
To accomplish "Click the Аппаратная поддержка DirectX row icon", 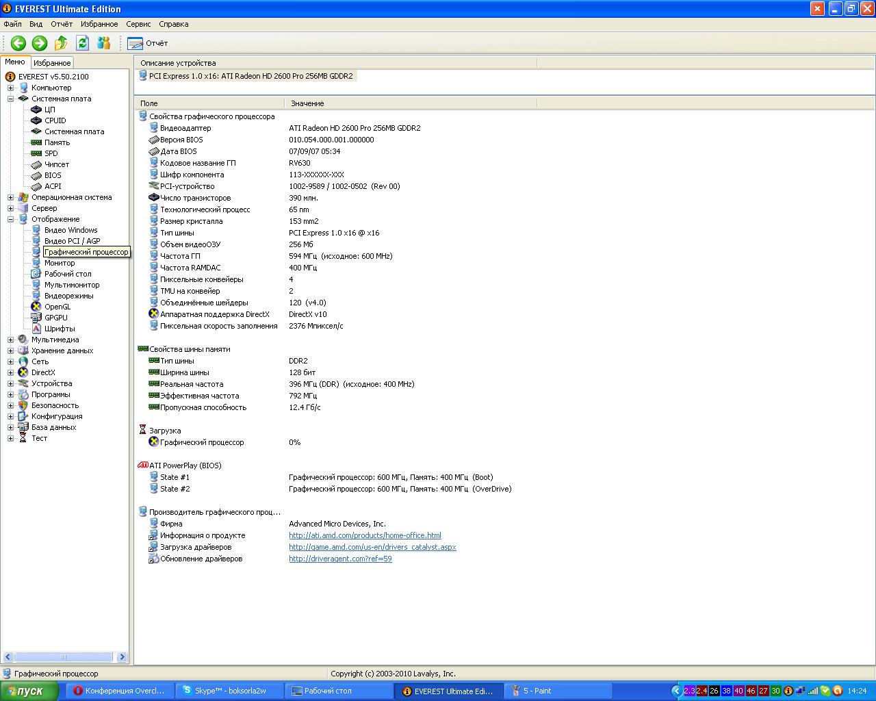I will pos(153,314).
